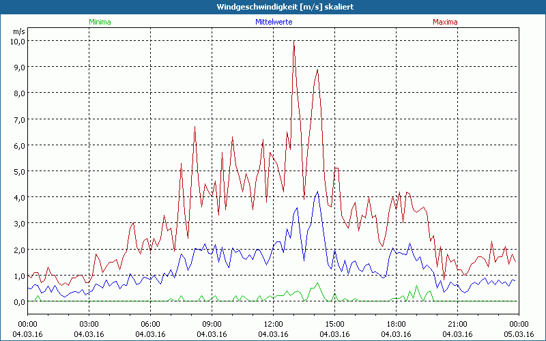The height and width of the screenshot is (341, 546).
Task: Click the 6,0 y-axis value
Action: pos(20,145)
